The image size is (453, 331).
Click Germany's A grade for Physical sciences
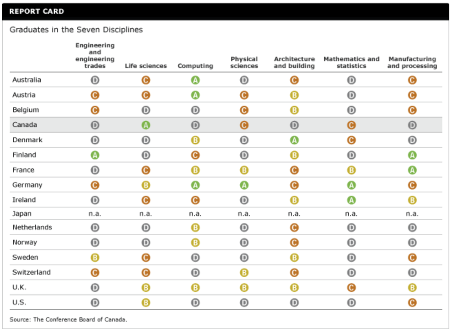(244, 185)
